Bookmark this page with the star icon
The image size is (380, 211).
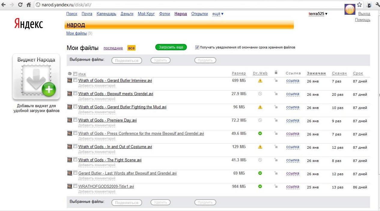359,5
